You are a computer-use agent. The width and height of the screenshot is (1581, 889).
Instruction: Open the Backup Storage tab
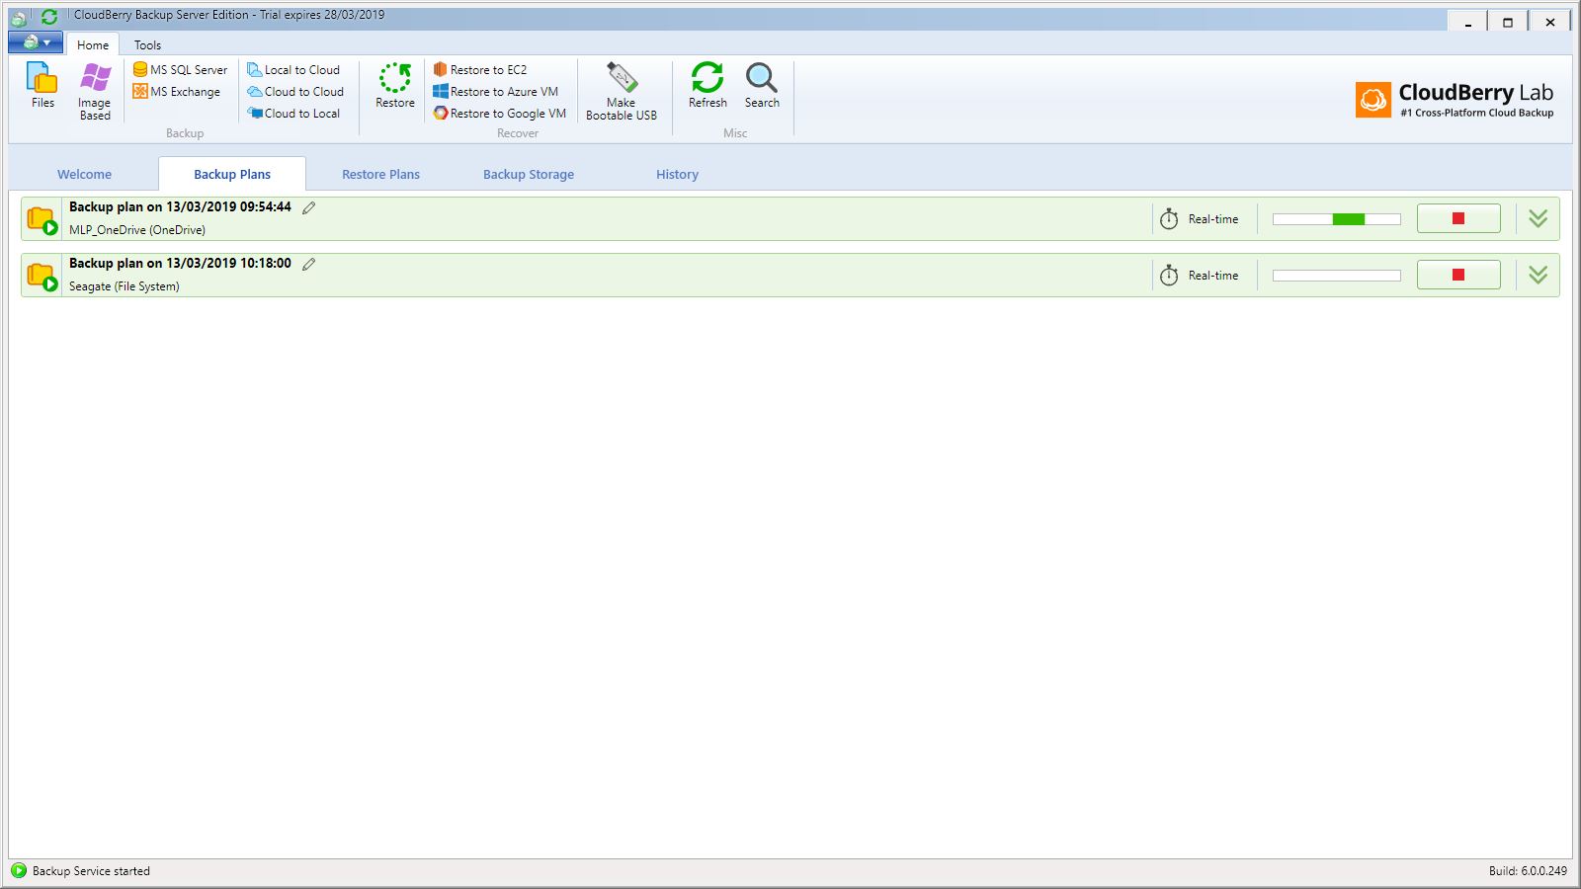click(x=529, y=174)
